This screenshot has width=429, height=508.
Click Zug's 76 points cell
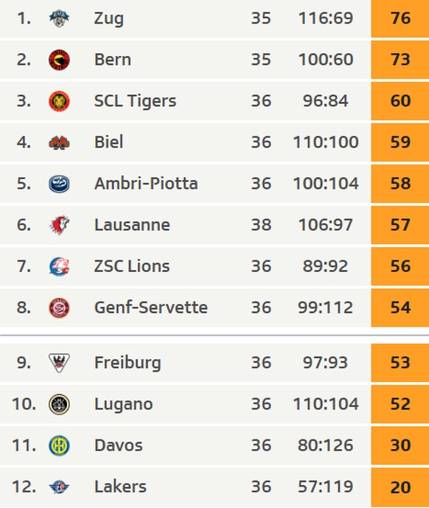[x=400, y=18]
